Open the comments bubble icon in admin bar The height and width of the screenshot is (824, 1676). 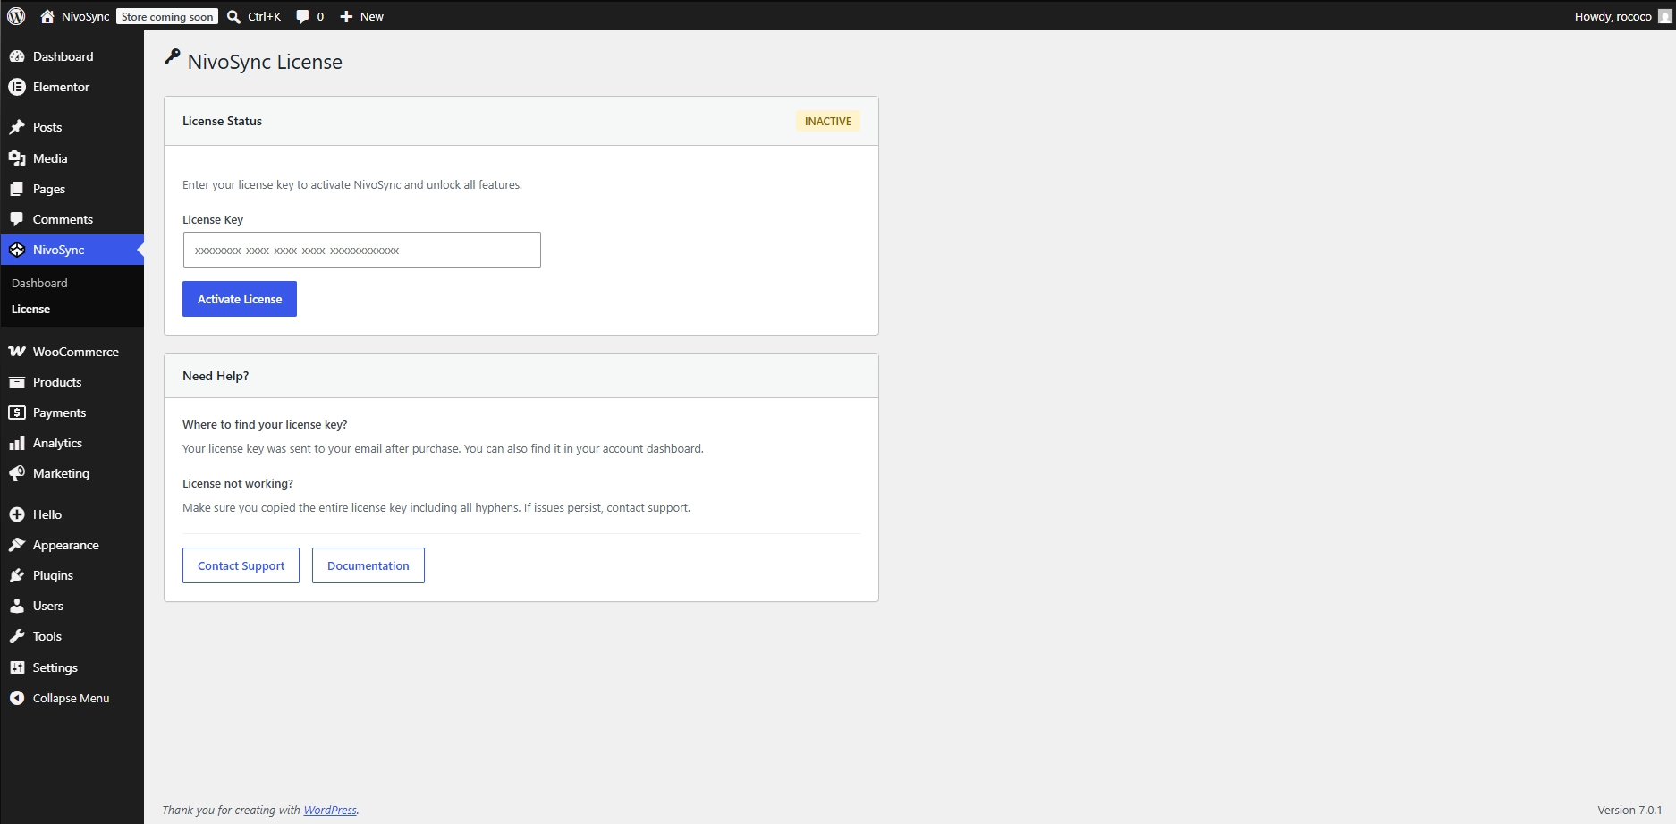302,16
